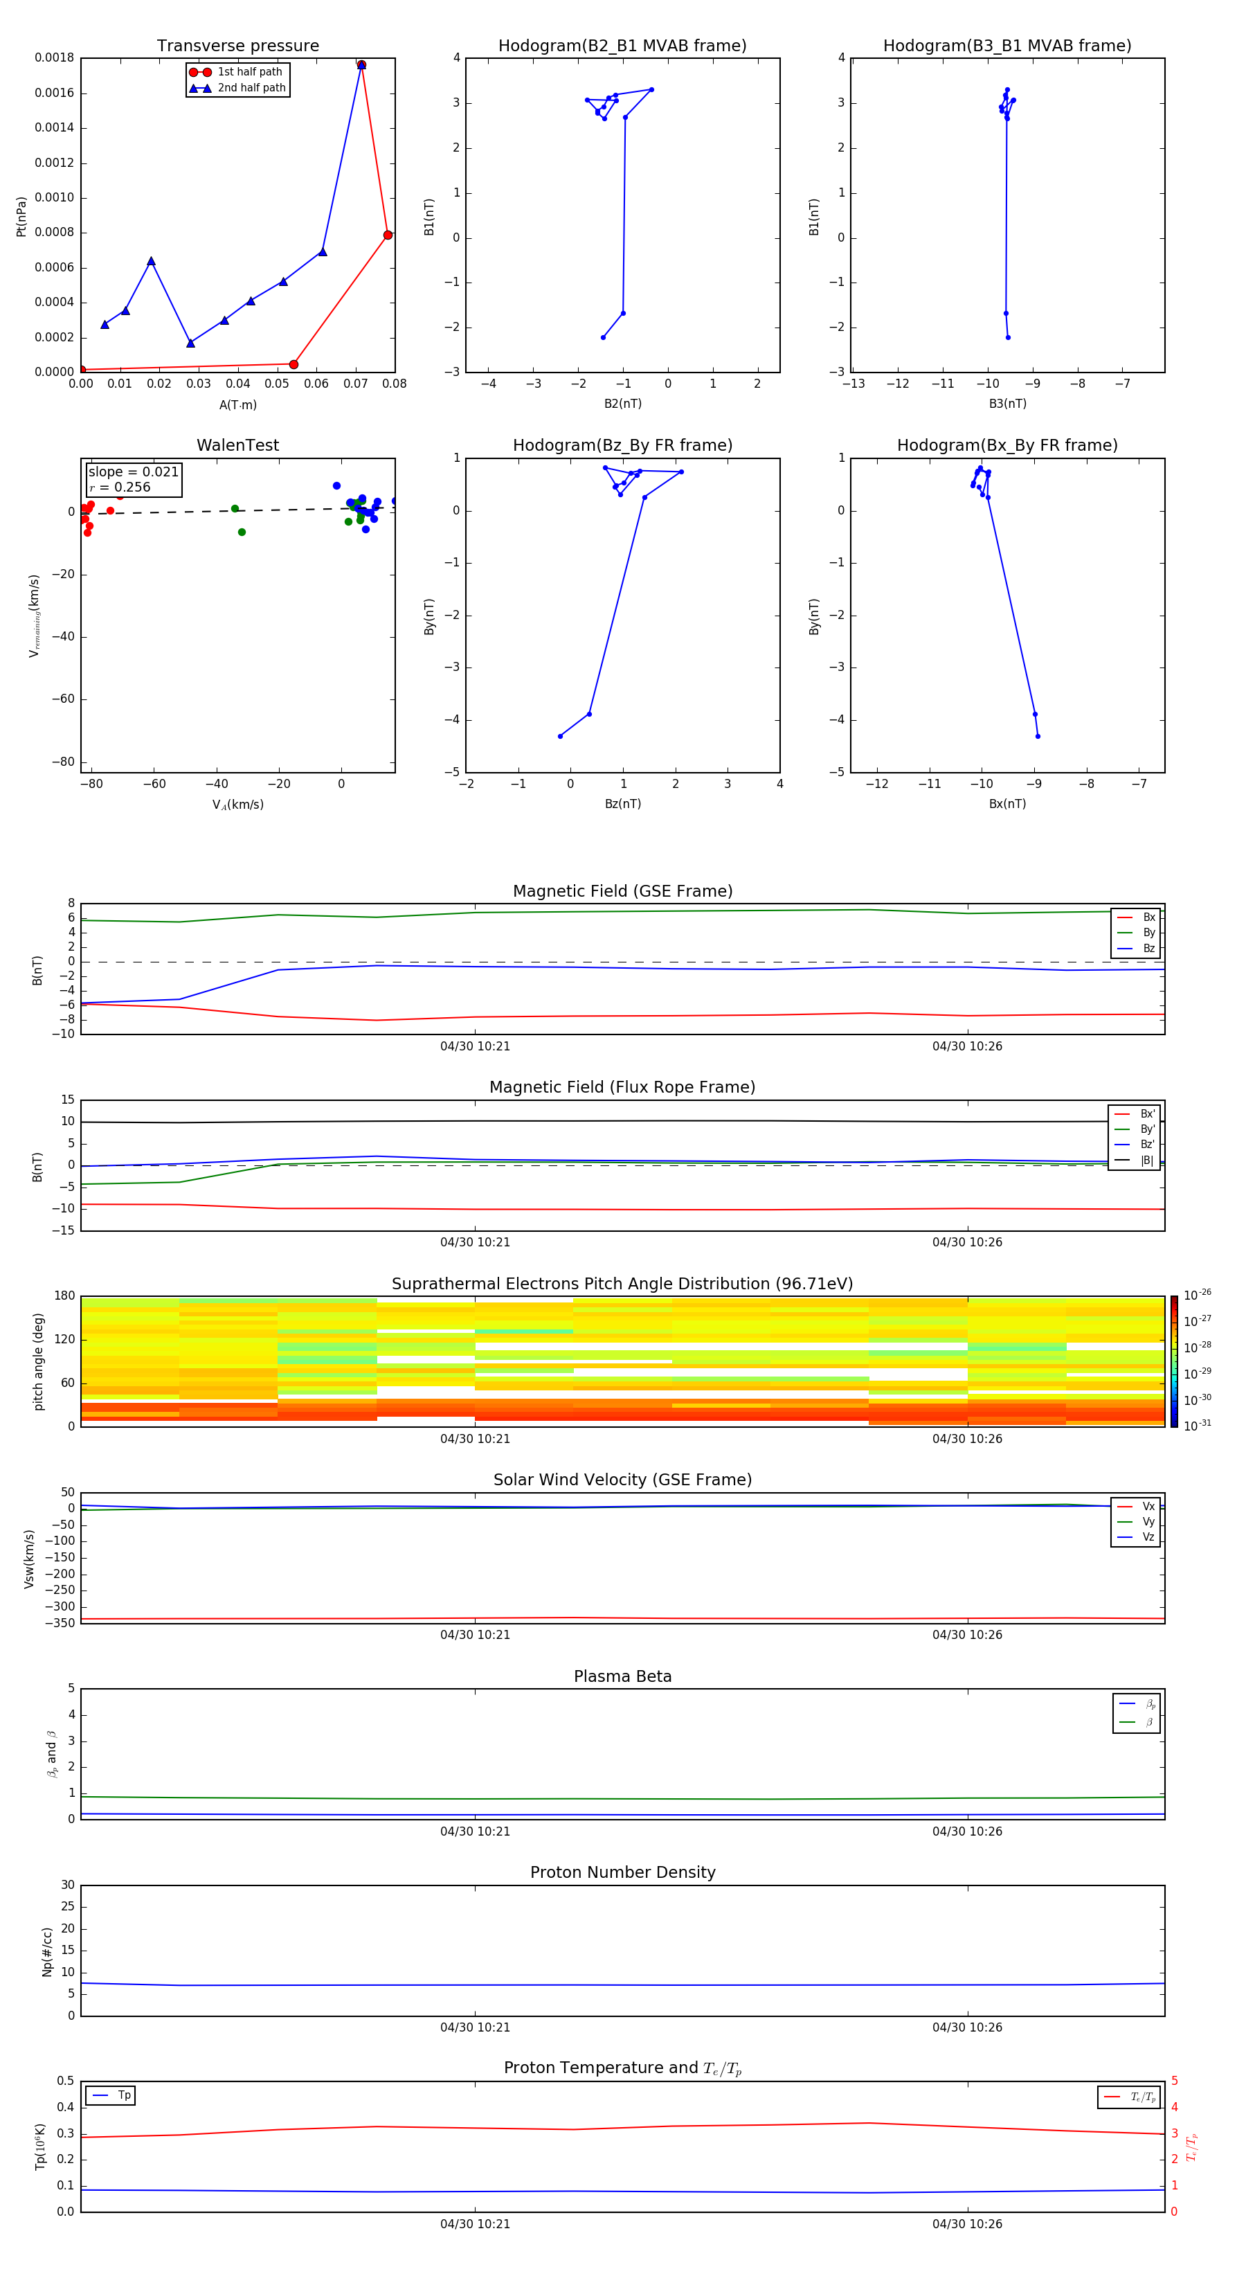Screen dimensions: 1246x2285
Task: Click the "Hodogram(Bz_By FR frame)" title
Action: 622,445
